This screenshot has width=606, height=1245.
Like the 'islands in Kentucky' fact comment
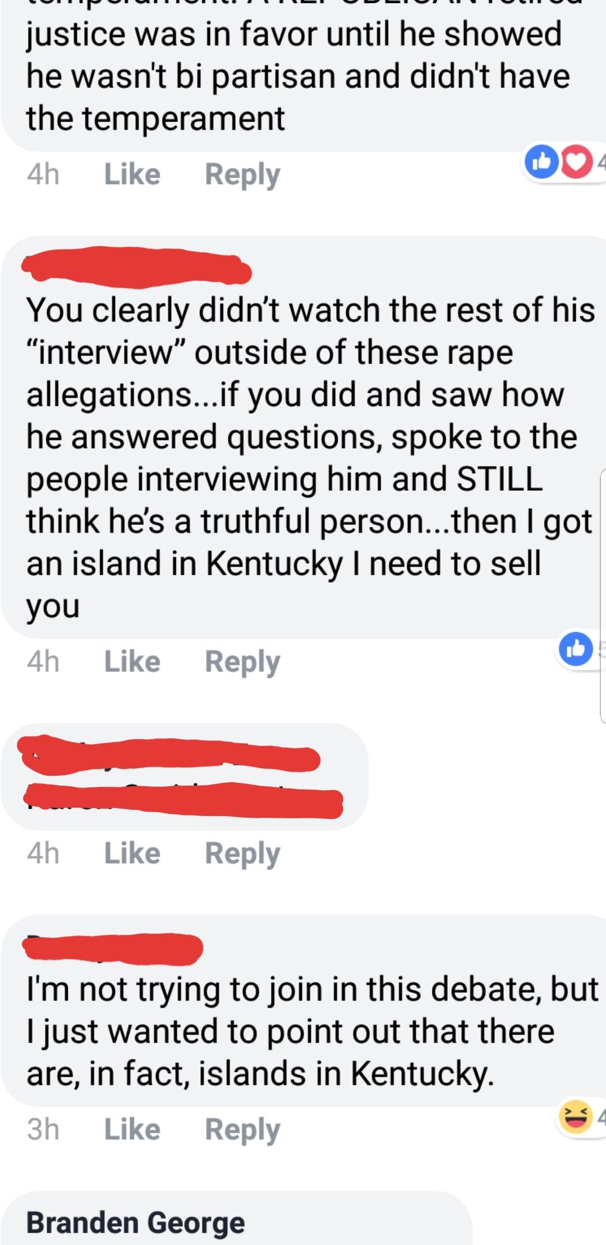132,1129
